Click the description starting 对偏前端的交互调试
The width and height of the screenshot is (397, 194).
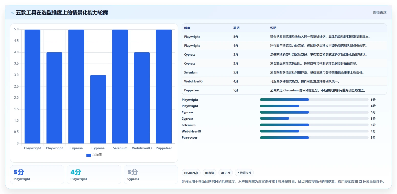coord(319,55)
